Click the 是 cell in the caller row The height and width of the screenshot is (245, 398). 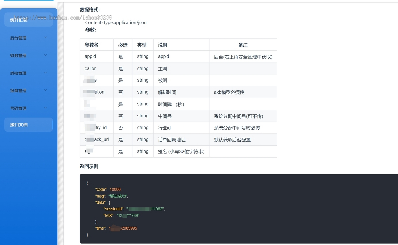point(123,69)
